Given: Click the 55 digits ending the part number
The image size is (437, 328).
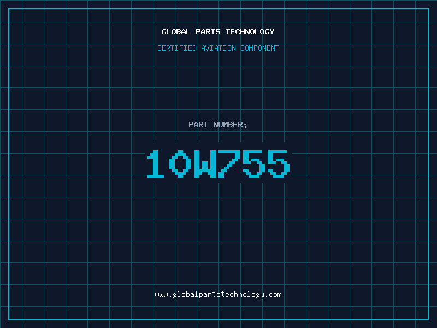Looking at the screenshot, I should [x=267, y=164].
